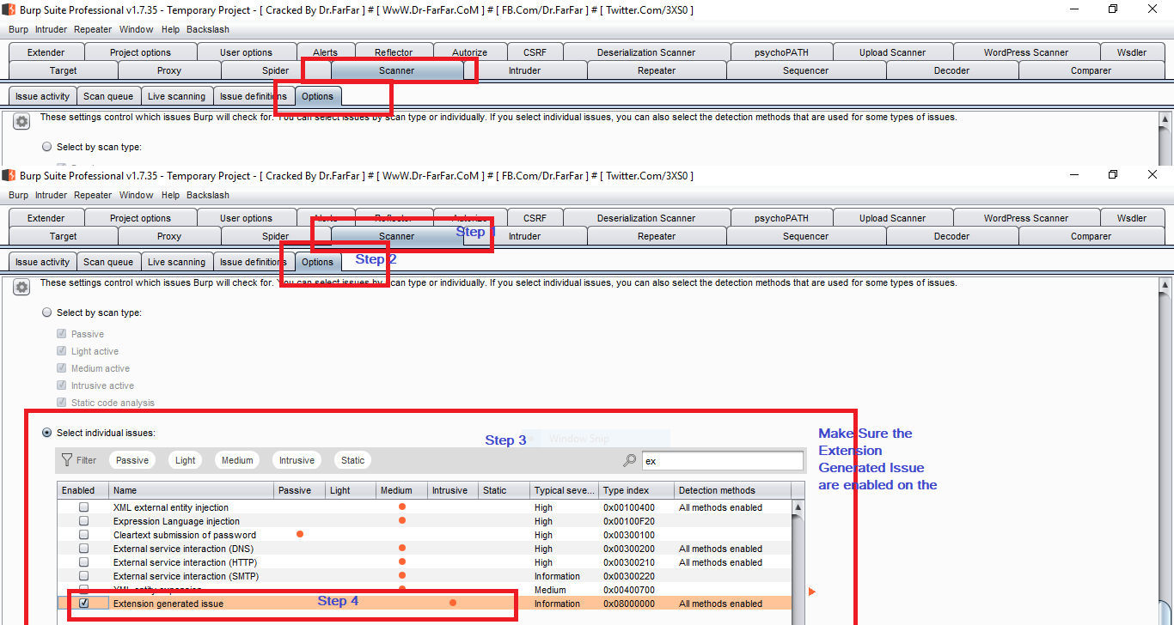Switch to Proxy tab in lower window
The height and width of the screenshot is (625, 1174).
169,236
